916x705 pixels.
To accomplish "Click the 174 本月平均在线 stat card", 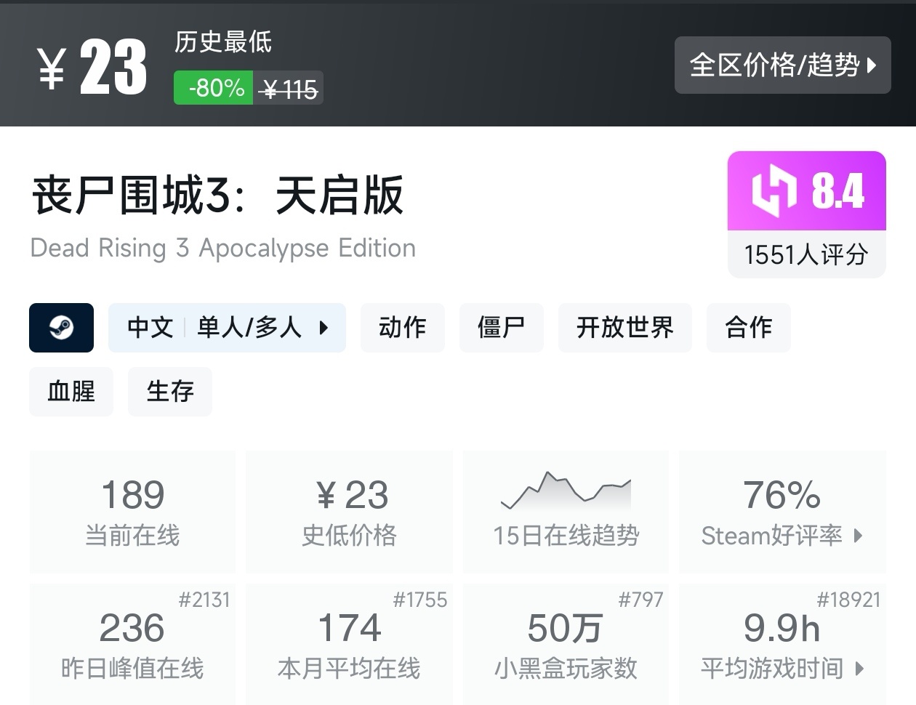I will click(350, 644).
